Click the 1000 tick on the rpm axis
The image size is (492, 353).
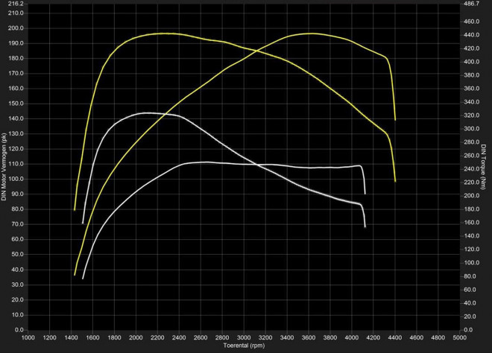(x=28, y=337)
